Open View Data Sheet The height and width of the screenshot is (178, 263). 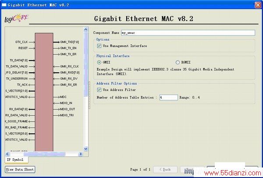click(20, 169)
